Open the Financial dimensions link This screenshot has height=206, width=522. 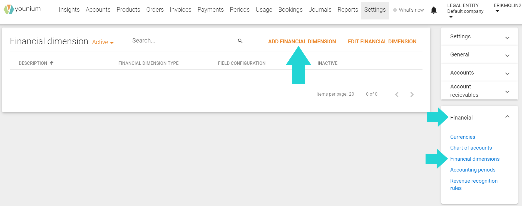coord(475,159)
